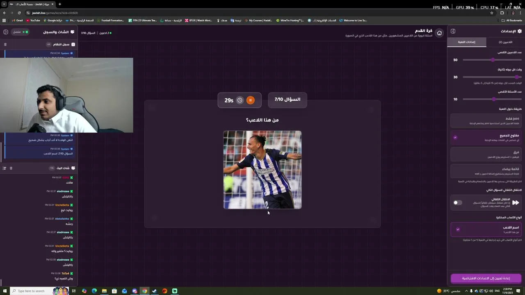Show hidden system tray icons
This screenshot has height=295, width=525.
pos(466,291)
